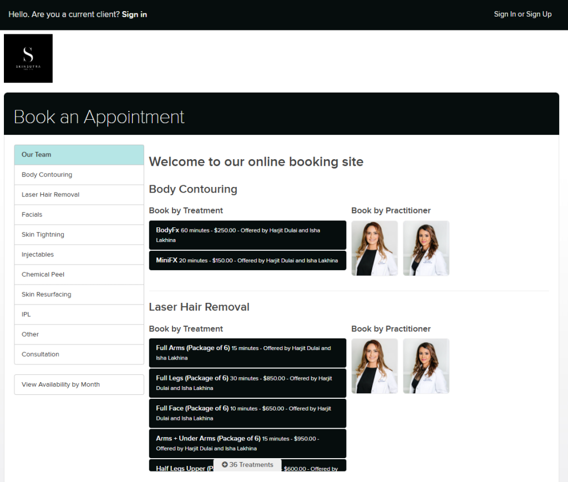Choose second practitioner photo under Laser Hair Removal
568x482 pixels.
(x=426, y=366)
